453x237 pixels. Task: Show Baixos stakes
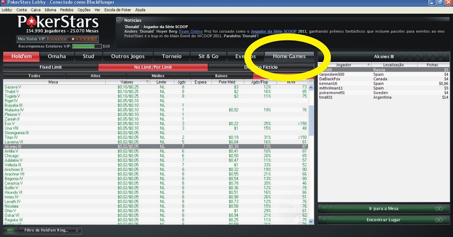pos(221,76)
